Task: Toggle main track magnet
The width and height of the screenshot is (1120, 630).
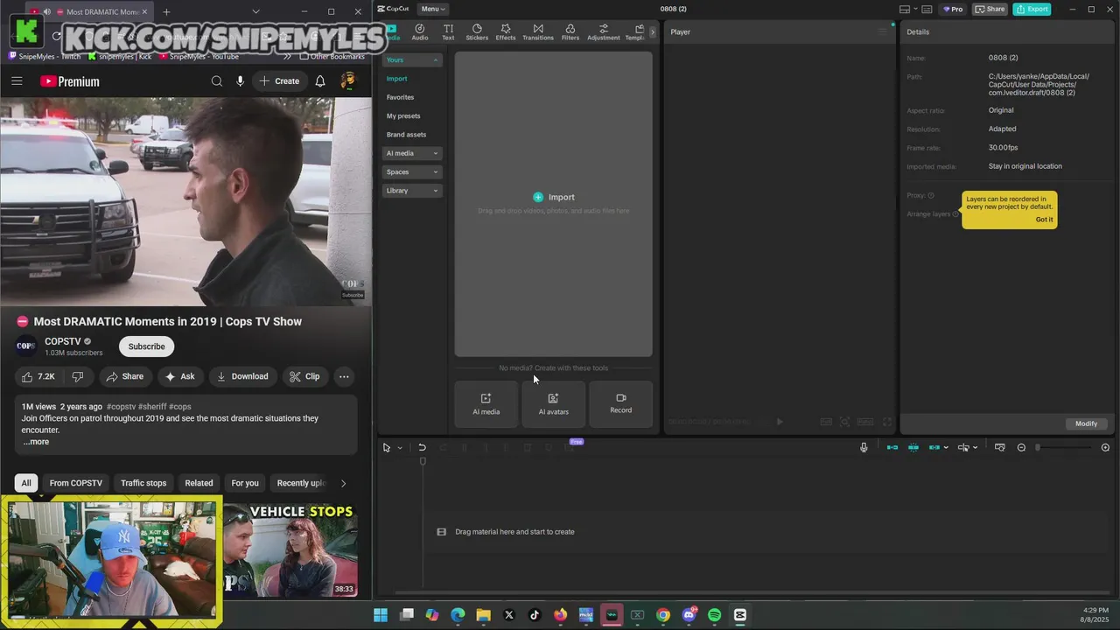Action: 892,448
